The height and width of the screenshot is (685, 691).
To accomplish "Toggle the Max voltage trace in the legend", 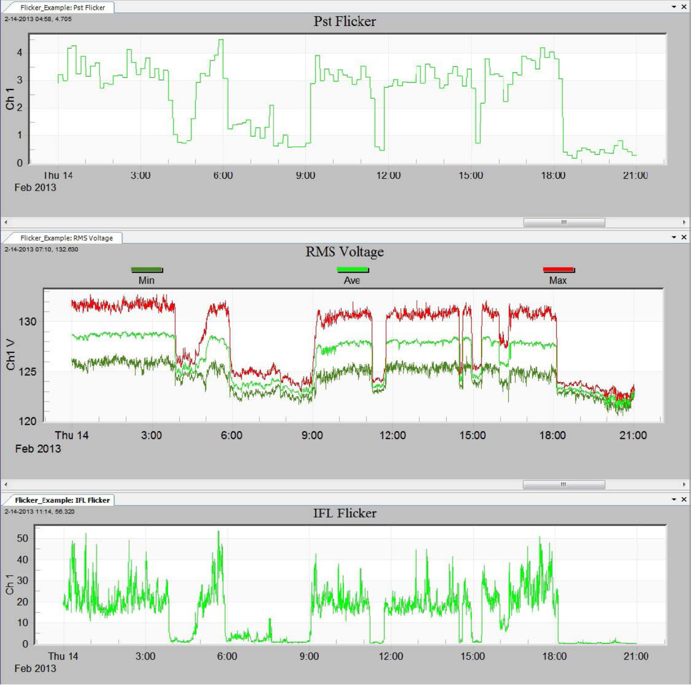I will coord(559,274).
